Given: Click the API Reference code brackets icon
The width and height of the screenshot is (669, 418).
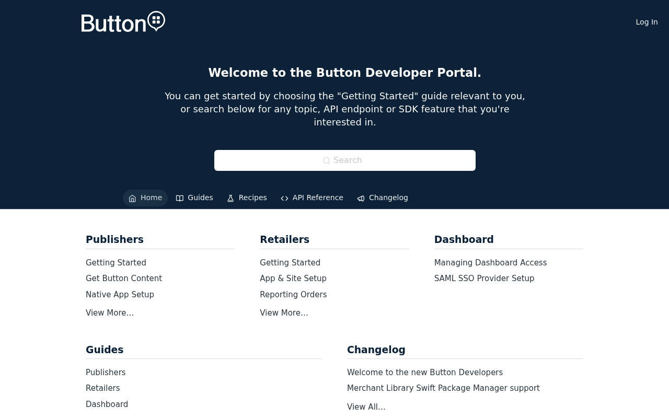Looking at the screenshot, I should 284,198.
